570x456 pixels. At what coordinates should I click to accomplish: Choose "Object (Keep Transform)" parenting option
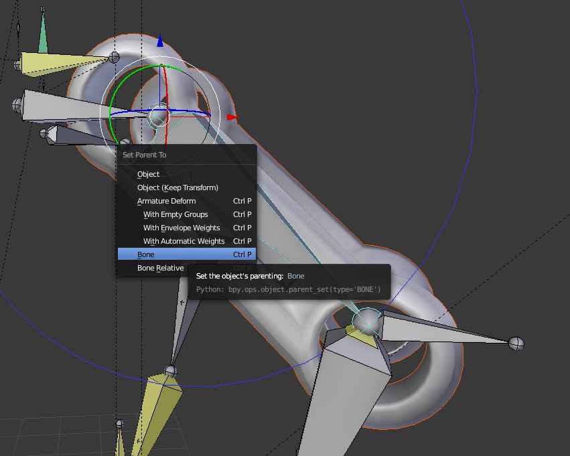pos(177,187)
